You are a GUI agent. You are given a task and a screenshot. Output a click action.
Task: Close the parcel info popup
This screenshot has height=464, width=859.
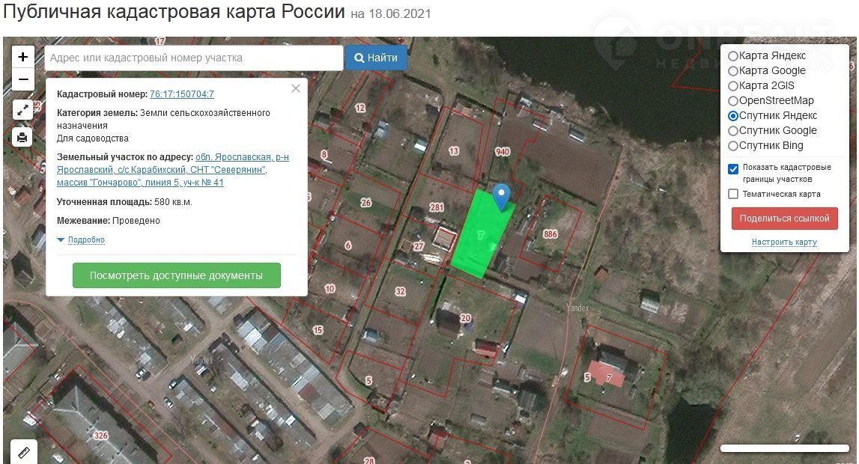pyautogui.click(x=296, y=88)
